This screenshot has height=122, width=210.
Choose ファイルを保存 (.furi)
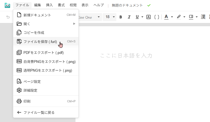pos(46,42)
